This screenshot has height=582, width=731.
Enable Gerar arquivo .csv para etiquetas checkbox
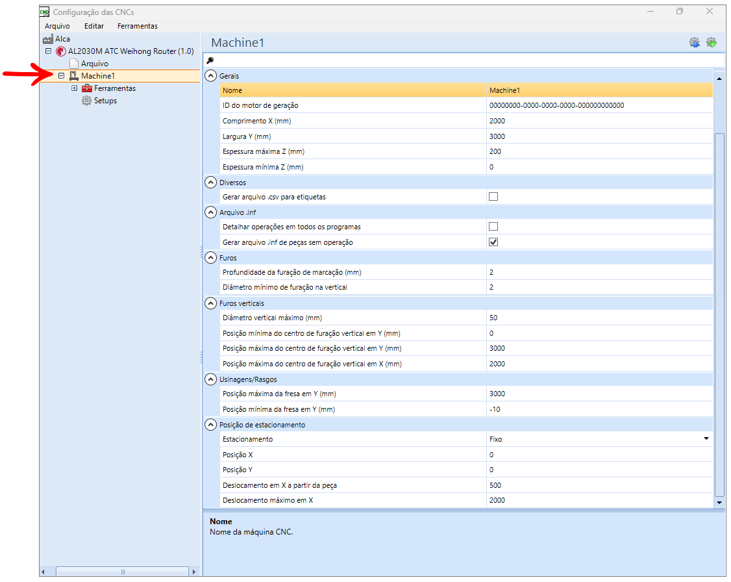tap(493, 197)
